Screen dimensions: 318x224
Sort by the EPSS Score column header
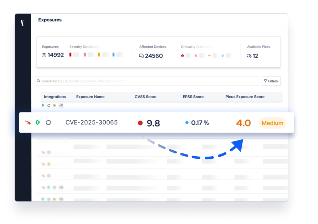point(193,97)
